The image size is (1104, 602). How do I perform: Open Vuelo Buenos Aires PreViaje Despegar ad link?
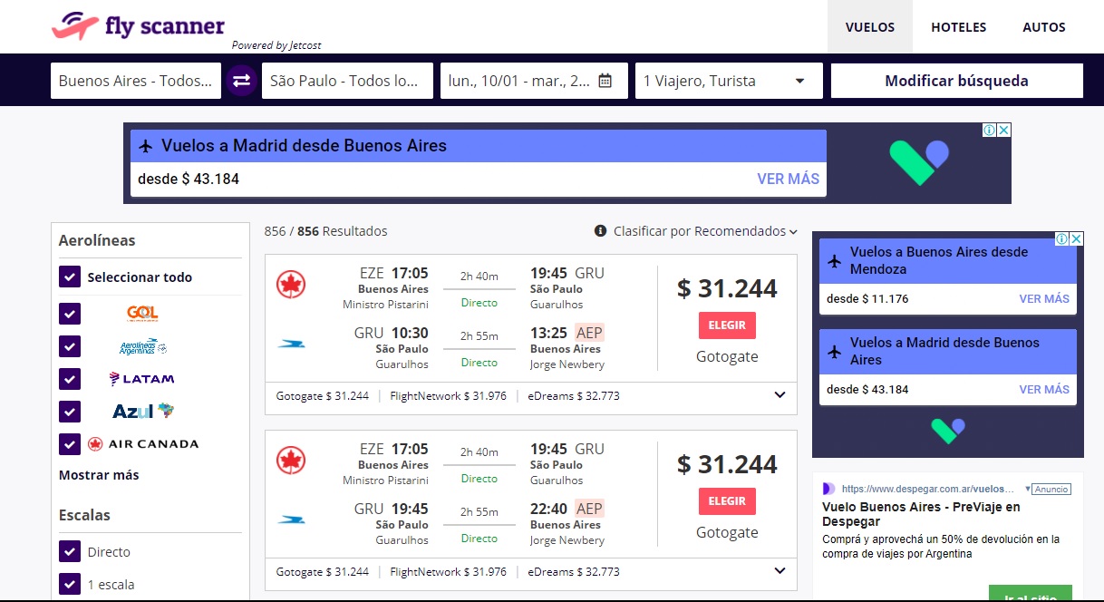click(921, 514)
